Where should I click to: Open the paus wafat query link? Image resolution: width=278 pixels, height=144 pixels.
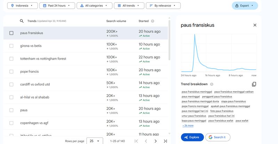(242, 121)
